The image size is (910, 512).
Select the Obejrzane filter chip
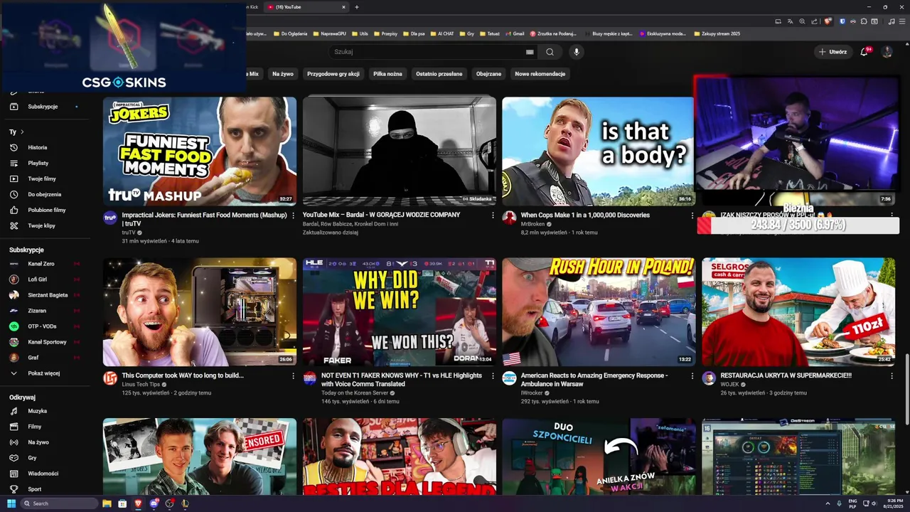pos(488,74)
